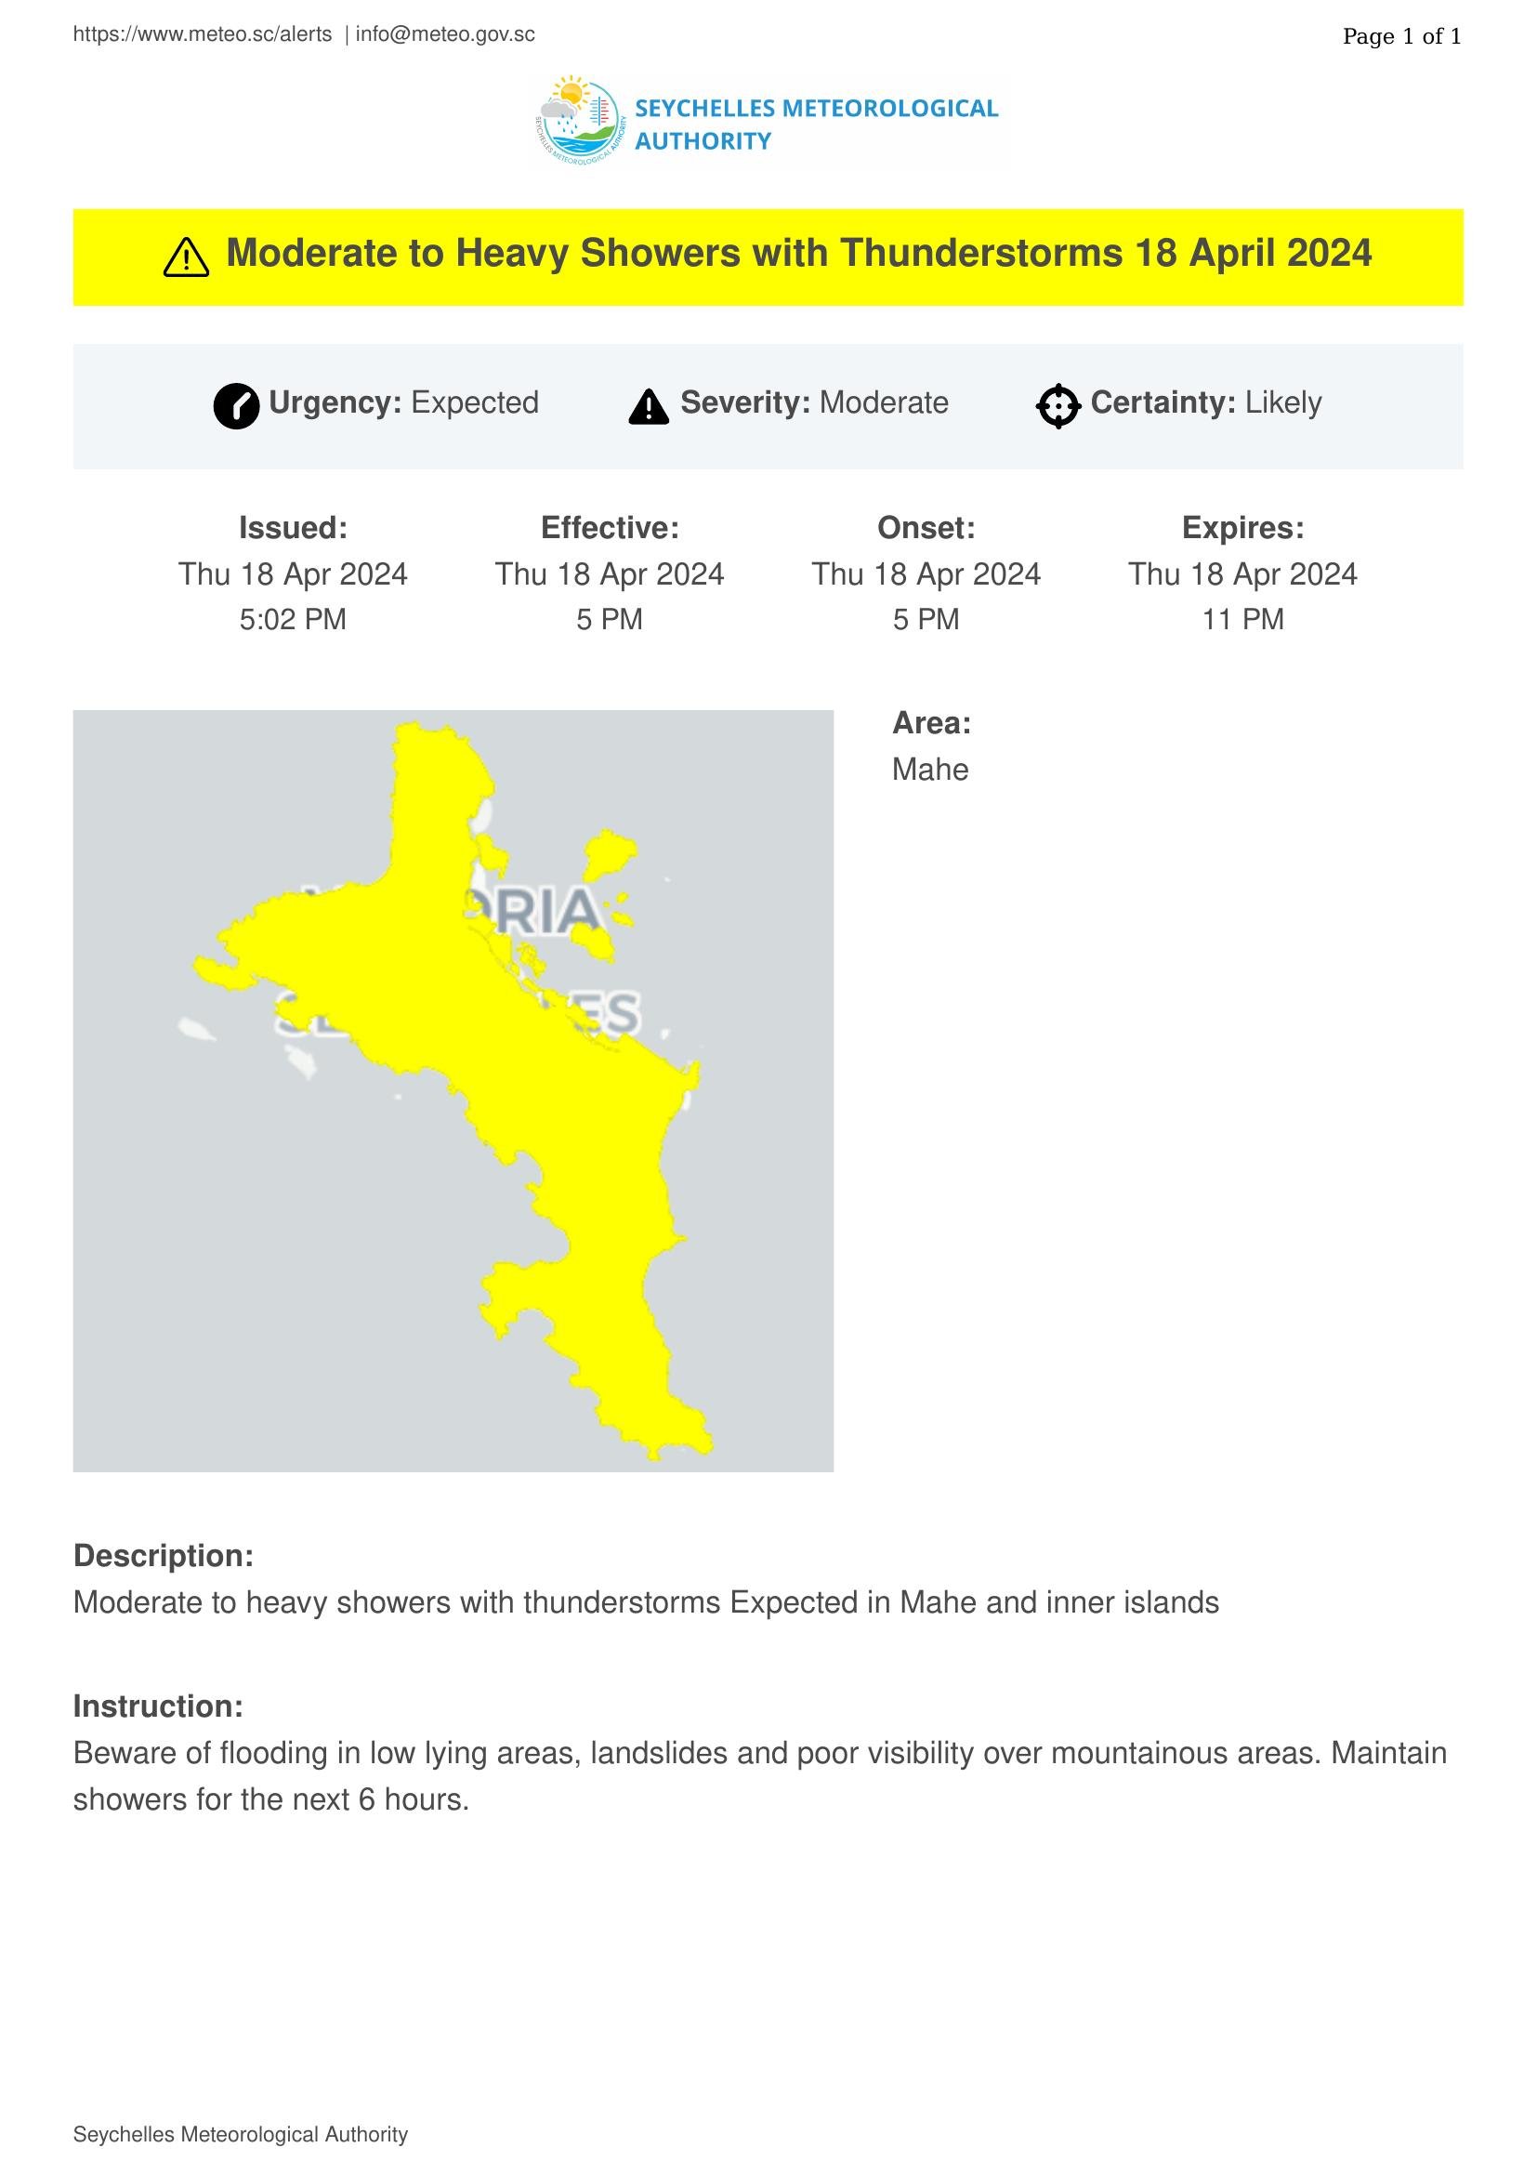Click the warning triangle icon in title banner
1537x2174 pixels.
pos(187,257)
